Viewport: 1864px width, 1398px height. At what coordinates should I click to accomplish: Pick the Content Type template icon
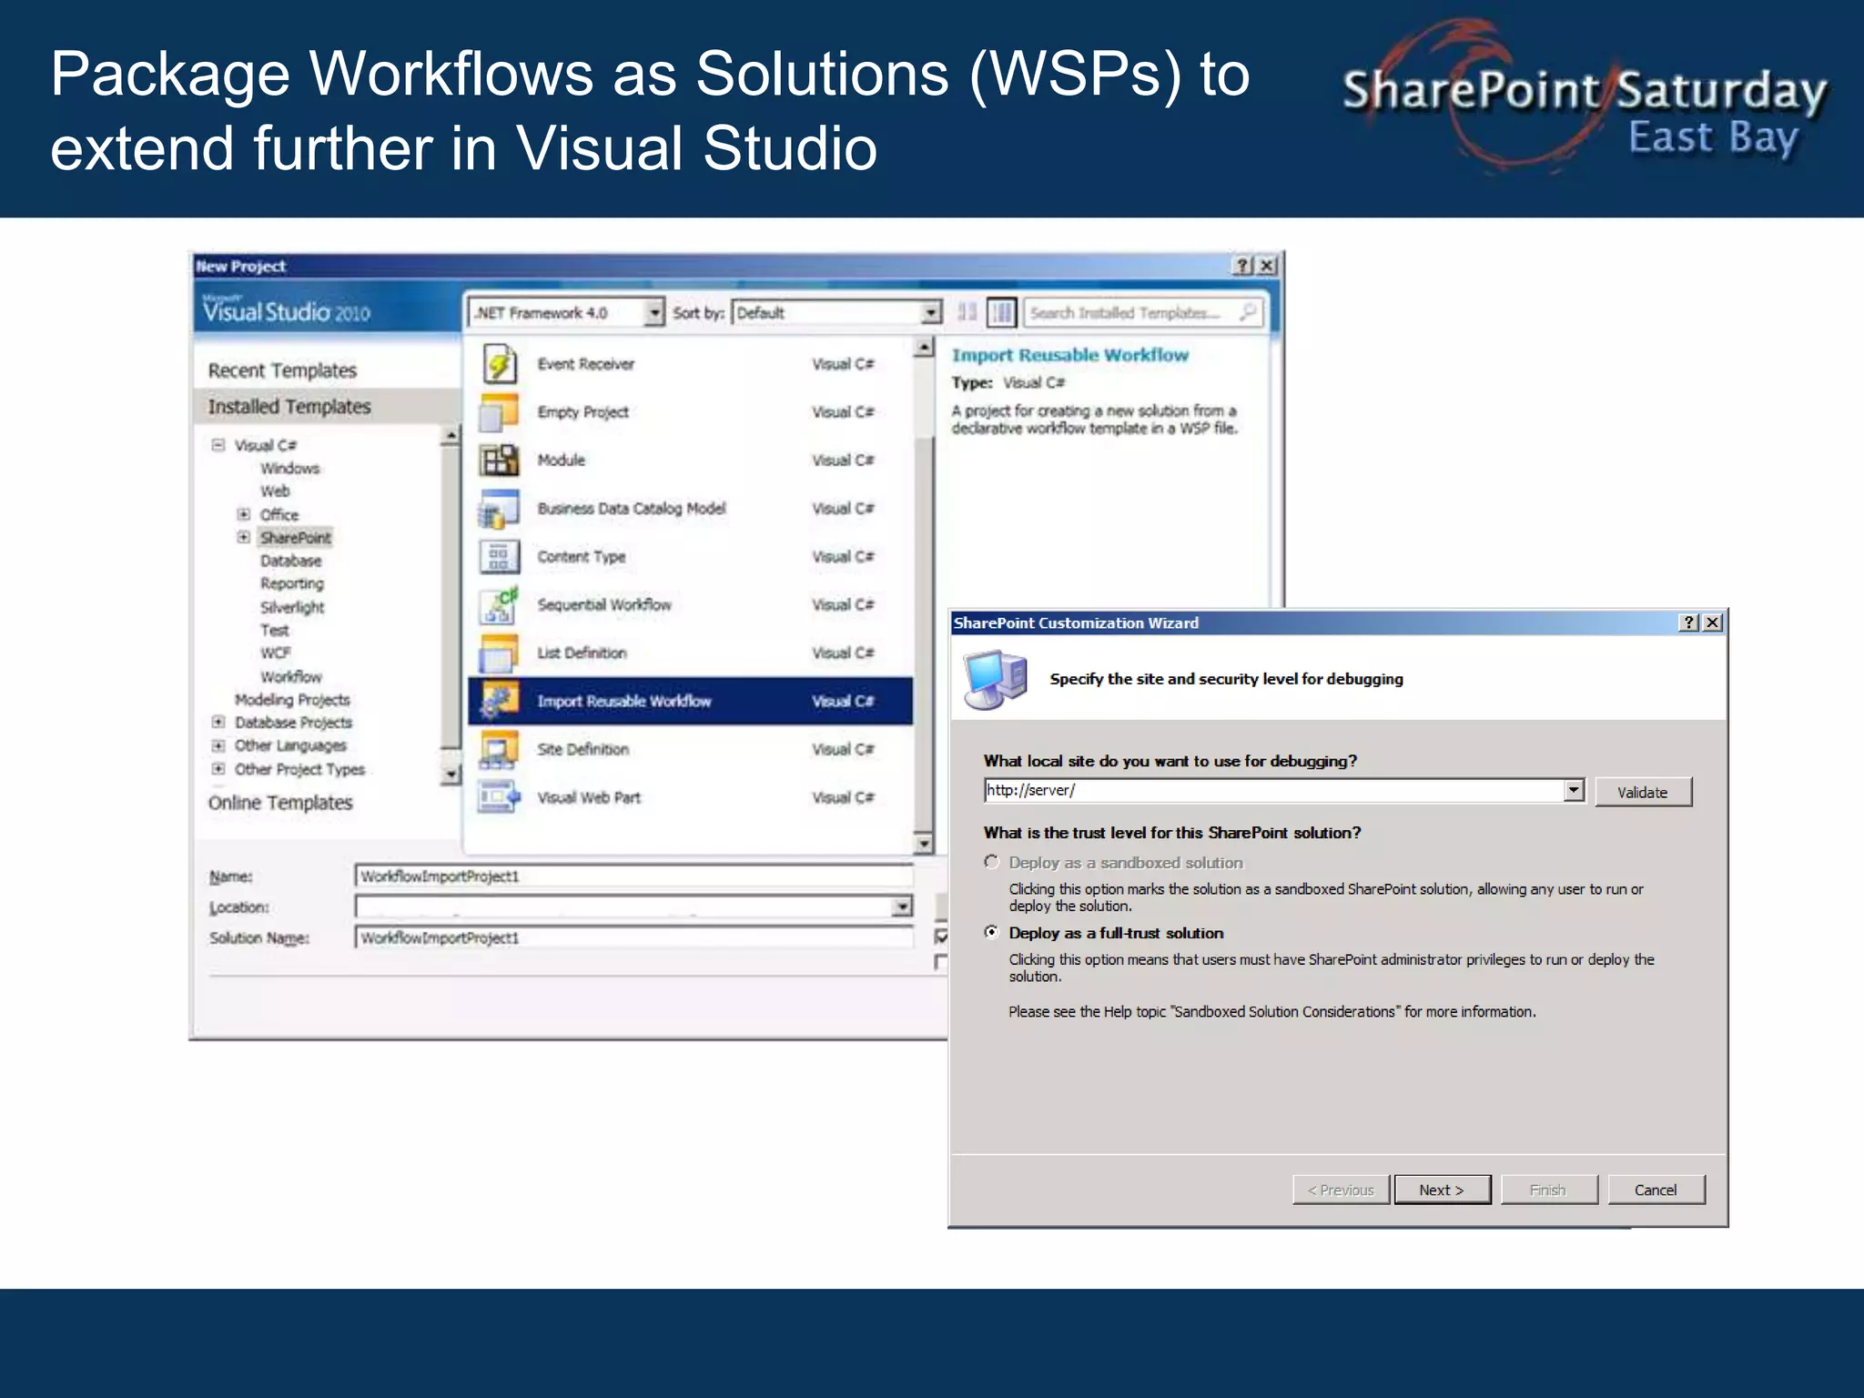click(499, 557)
